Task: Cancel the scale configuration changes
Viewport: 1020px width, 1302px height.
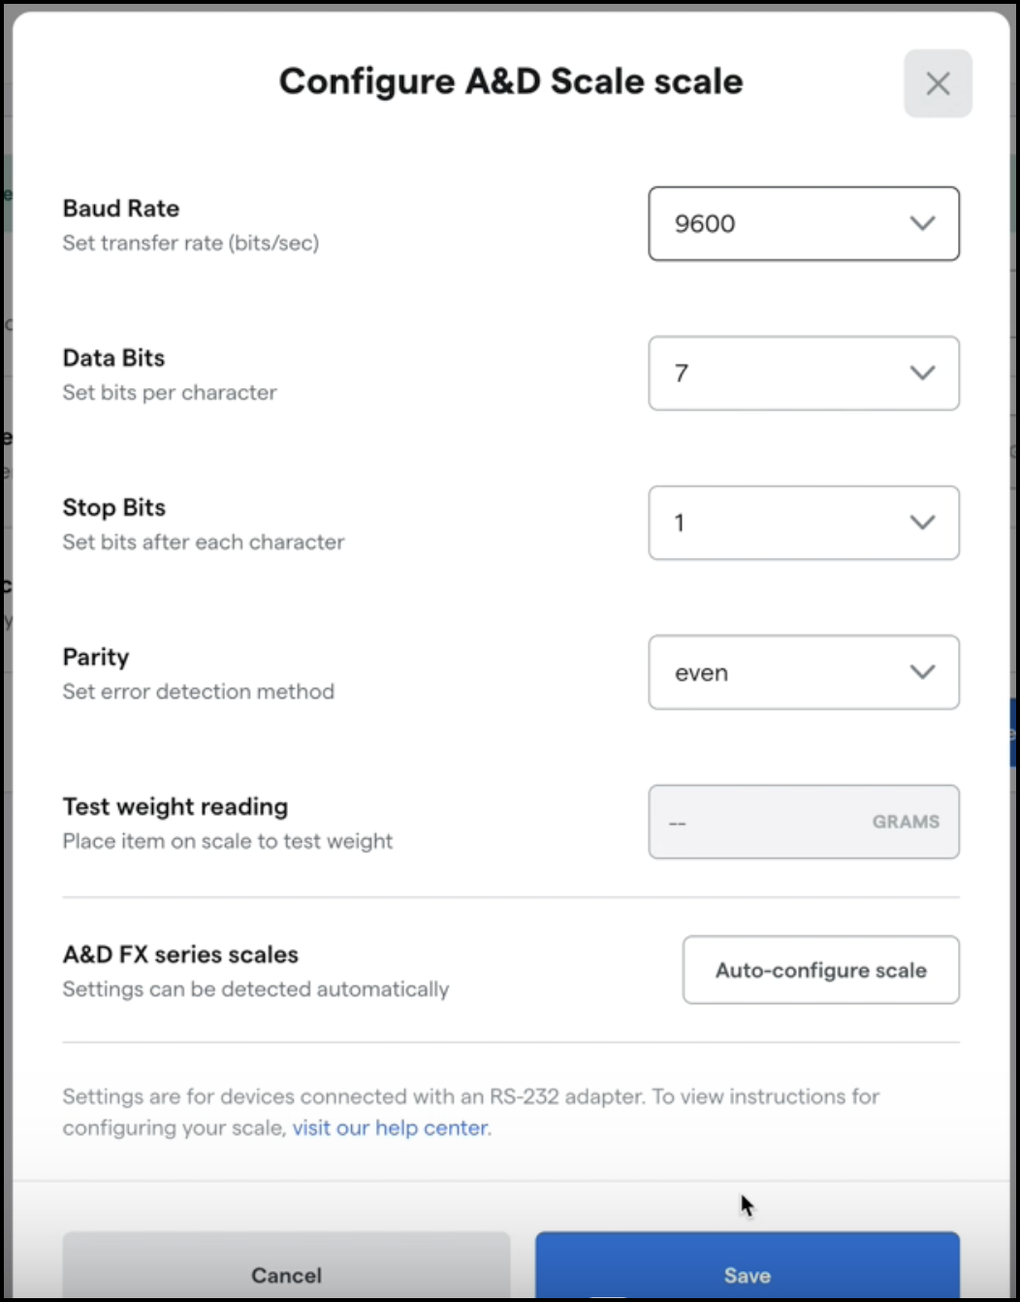Action: pyautogui.click(x=286, y=1274)
